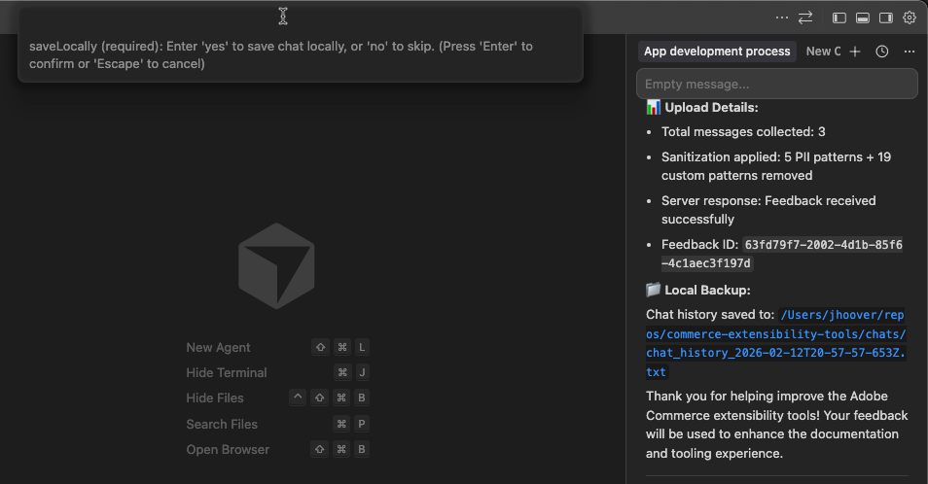Click the Search Files shortcut label

(222, 424)
